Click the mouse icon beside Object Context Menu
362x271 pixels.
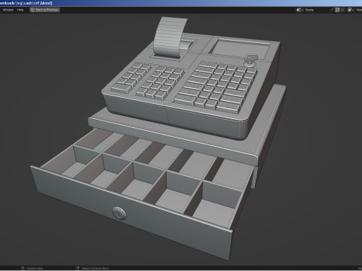point(78,269)
